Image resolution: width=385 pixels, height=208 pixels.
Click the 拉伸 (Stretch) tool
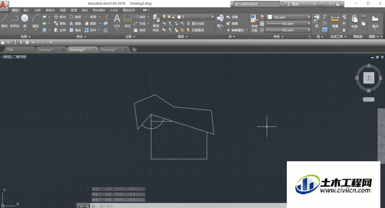click(x=60, y=30)
